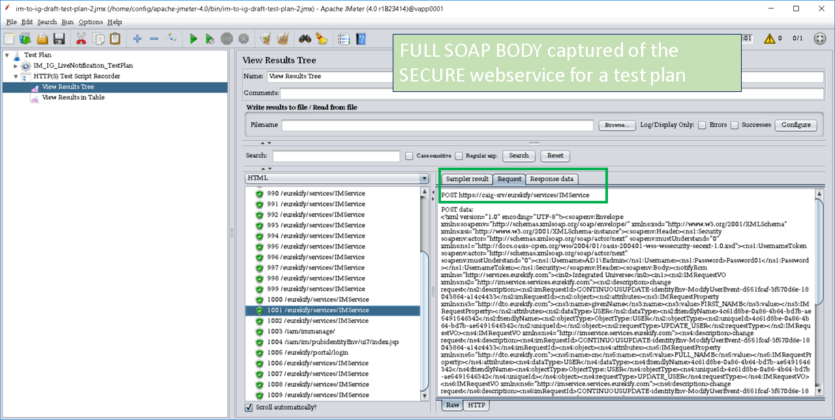Image resolution: width=835 pixels, height=420 pixels.
Task: Toggle the divider arrows above Search field
Action: [x=266, y=143]
